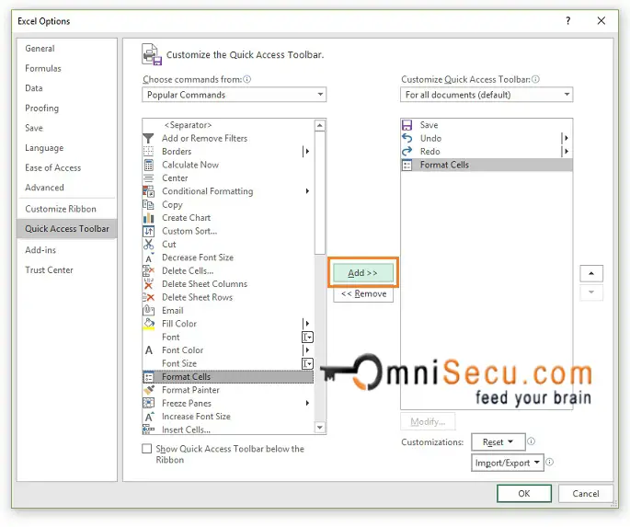Screen dimensions: 630x527
Task: Enable Show Quick Access Toolbar below the Ribbon
Action: [147, 448]
